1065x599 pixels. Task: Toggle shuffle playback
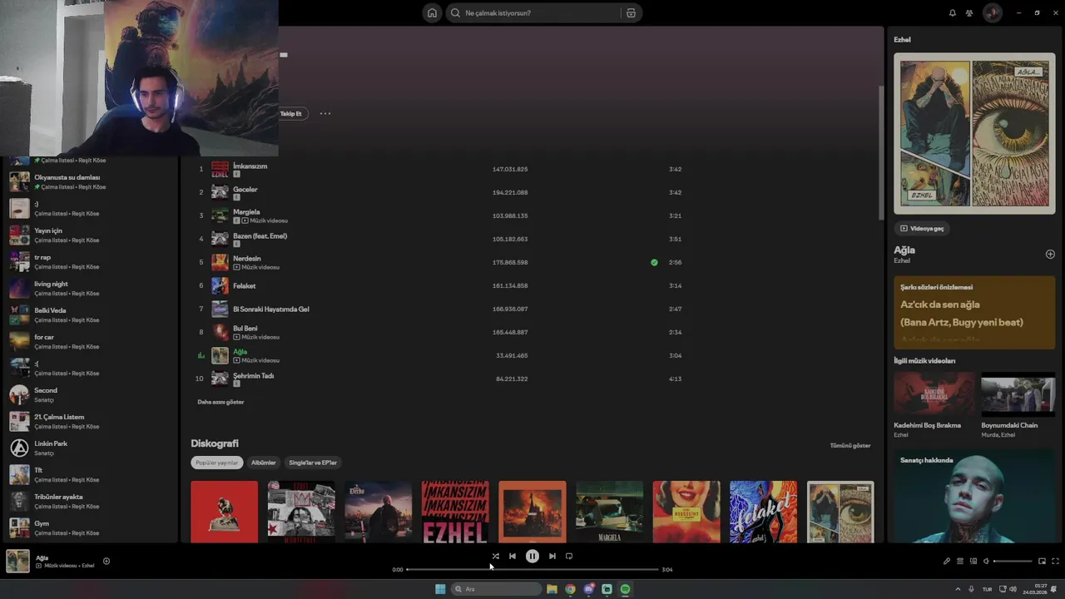point(495,556)
